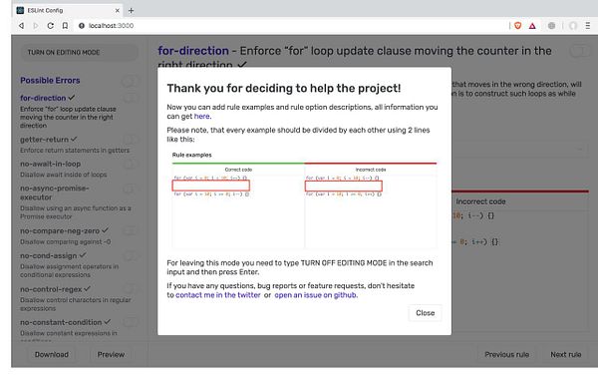Toggle the for-direction rule switch in header
598x380 pixels.
pyautogui.click(x=580, y=51)
